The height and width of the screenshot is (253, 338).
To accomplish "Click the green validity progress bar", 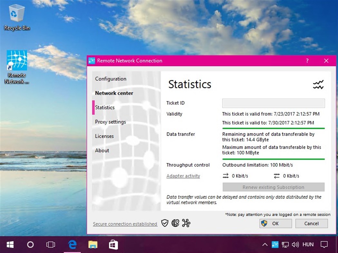I will pyautogui.click(x=273, y=128).
